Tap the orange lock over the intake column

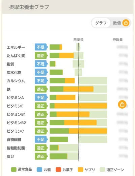point(122,104)
